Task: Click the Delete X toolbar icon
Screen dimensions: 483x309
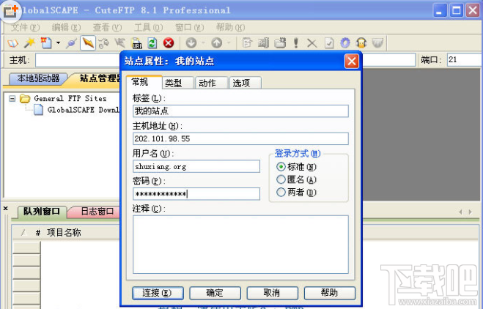Action: (312, 43)
